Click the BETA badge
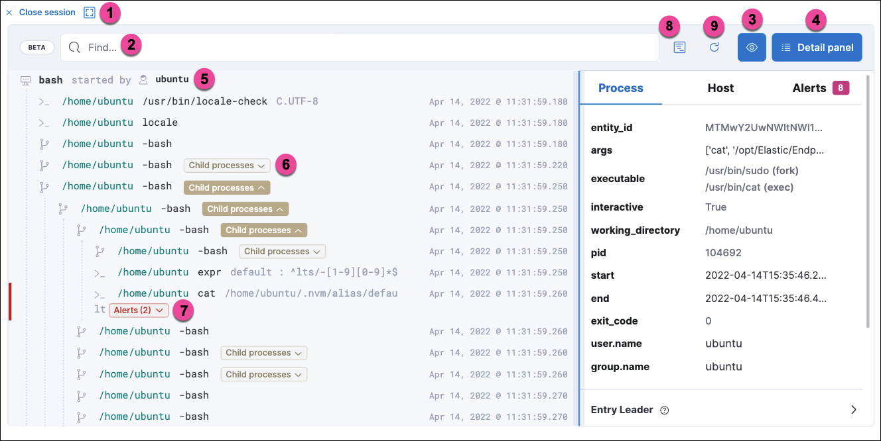Image resolution: width=881 pixels, height=441 pixels. [37, 48]
